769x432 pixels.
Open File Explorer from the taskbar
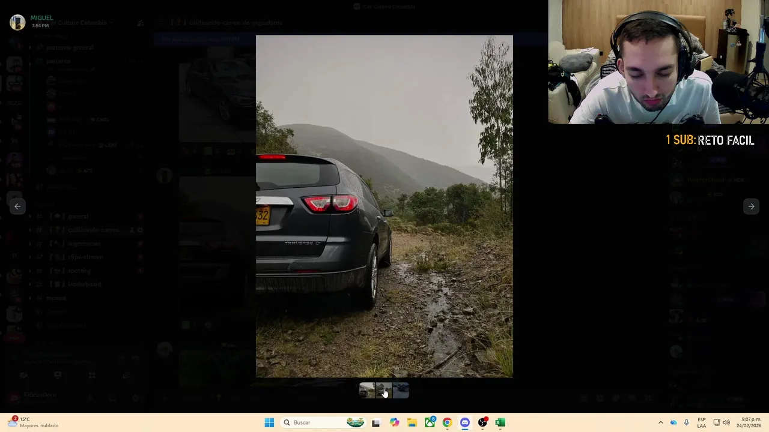[x=412, y=422]
